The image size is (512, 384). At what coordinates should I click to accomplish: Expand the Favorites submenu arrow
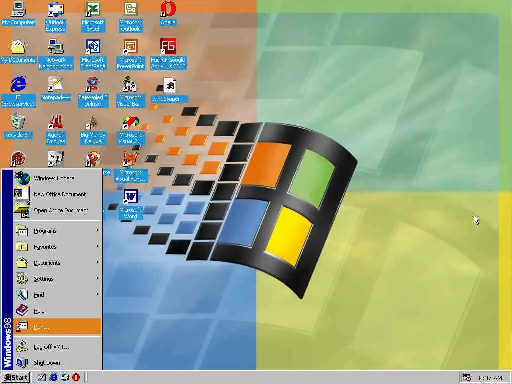point(97,246)
